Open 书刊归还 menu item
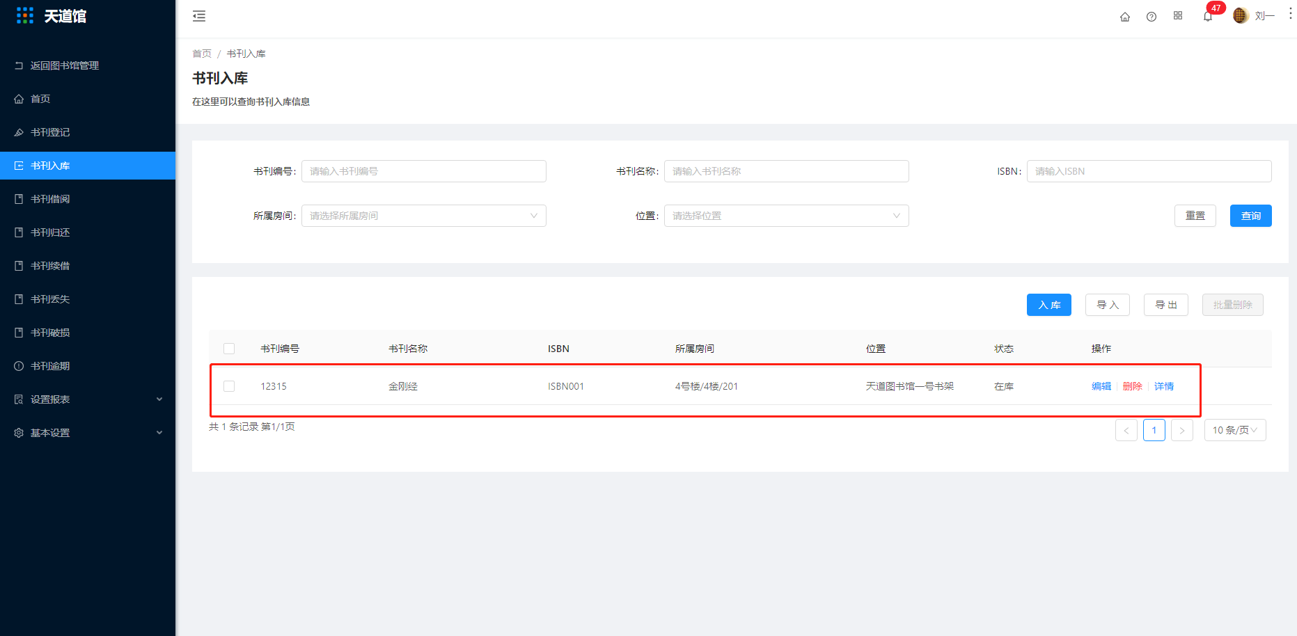1297x636 pixels. click(x=88, y=232)
